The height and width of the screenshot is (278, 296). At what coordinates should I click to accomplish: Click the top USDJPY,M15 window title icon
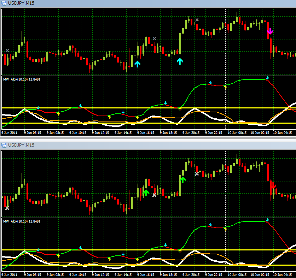[4, 3]
